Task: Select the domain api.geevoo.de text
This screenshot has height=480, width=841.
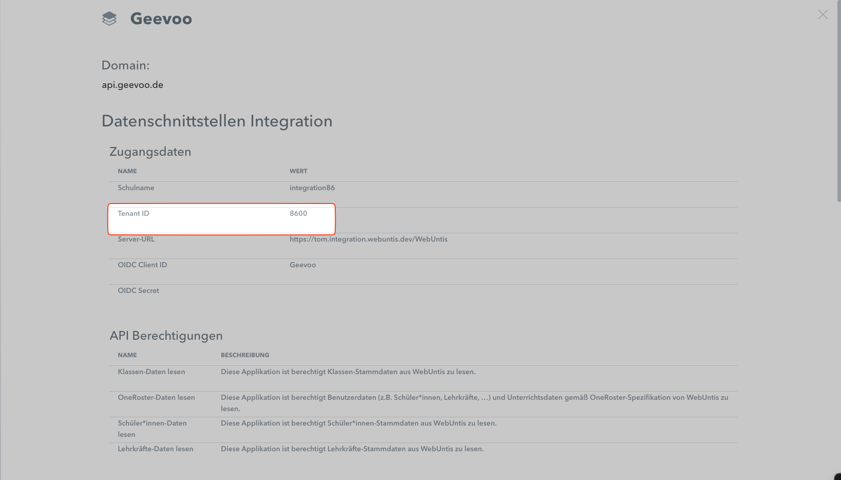Action: point(132,85)
